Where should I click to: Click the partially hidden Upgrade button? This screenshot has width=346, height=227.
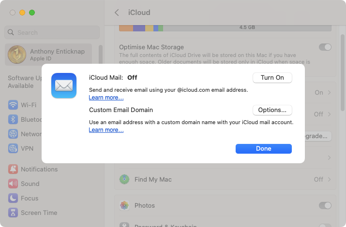(x=318, y=136)
